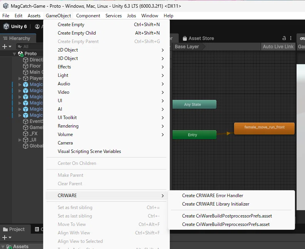Choose Create CriWareBuildPreprocessorPrefs.asset
Image resolution: width=305 pixels, height=249 pixels.
pos(231,224)
